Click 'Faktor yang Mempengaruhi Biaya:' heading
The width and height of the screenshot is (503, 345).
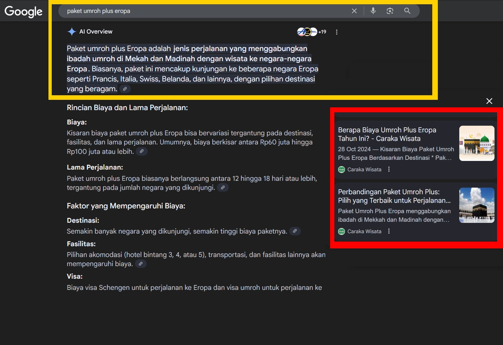(x=126, y=206)
